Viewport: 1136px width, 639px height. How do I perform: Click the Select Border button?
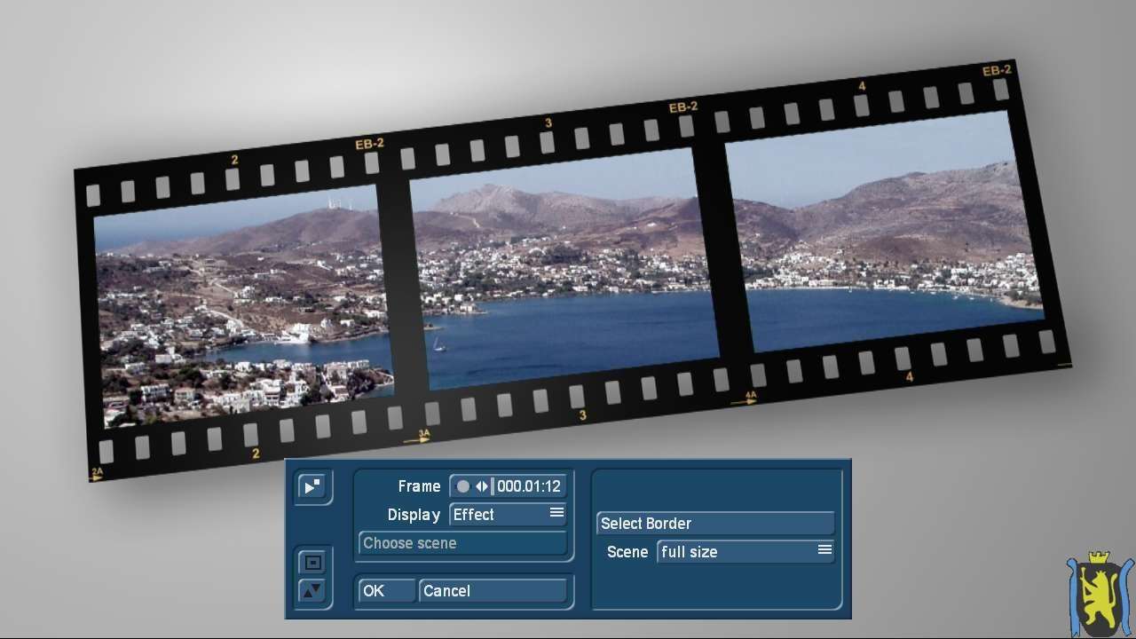click(715, 524)
